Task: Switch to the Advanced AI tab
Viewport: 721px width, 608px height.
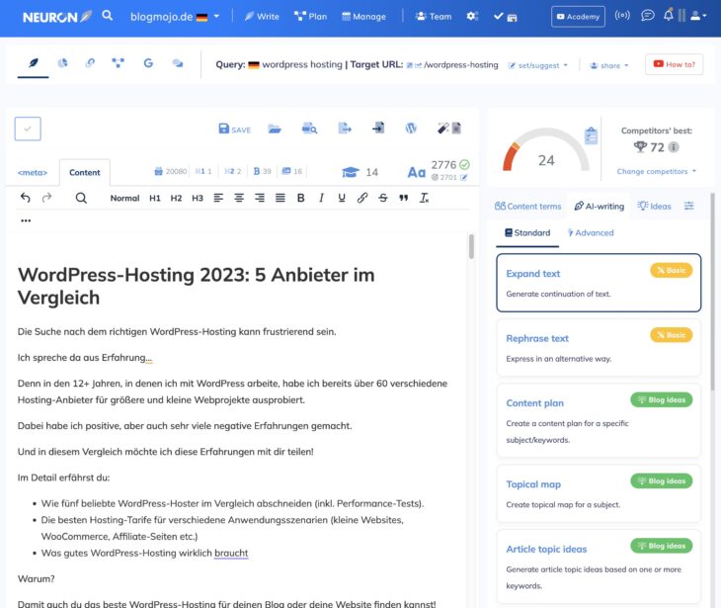Action: tap(591, 233)
